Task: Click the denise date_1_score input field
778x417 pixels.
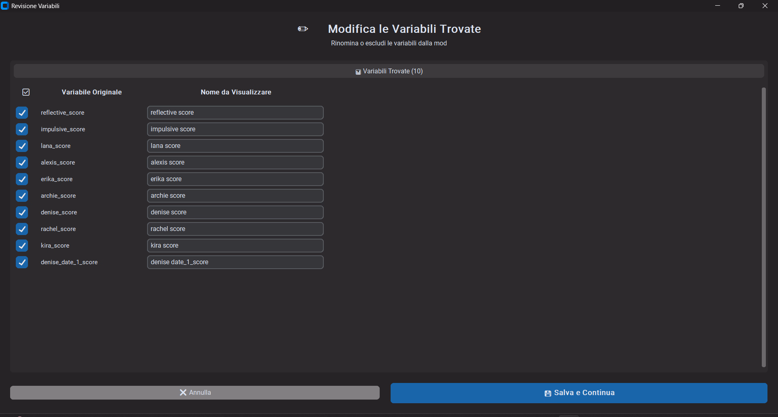Action: 235,262
